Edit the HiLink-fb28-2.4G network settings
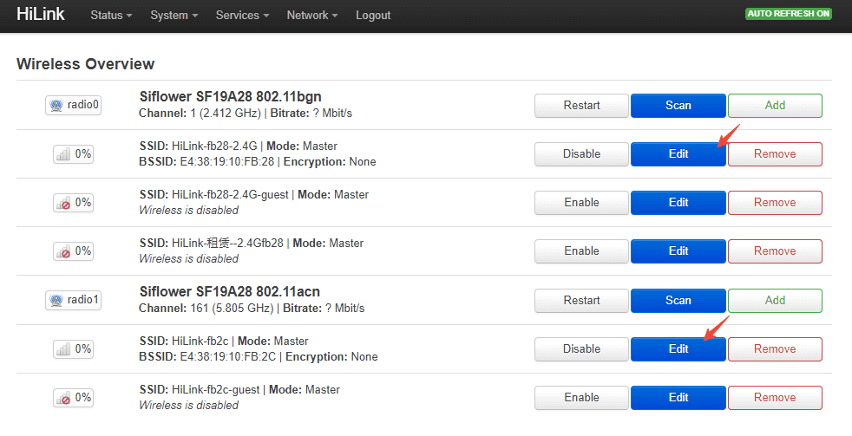 pos(678,154)
